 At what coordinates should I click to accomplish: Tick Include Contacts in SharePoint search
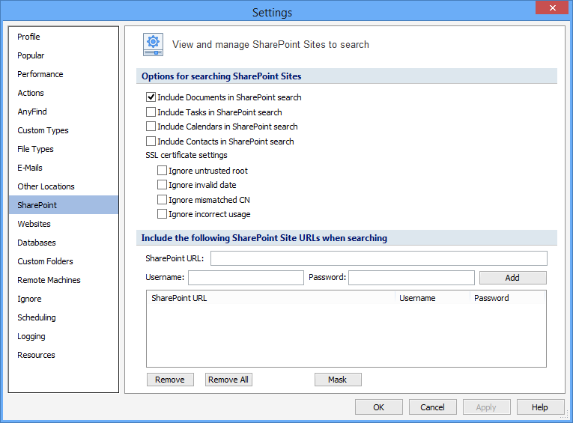151,141
